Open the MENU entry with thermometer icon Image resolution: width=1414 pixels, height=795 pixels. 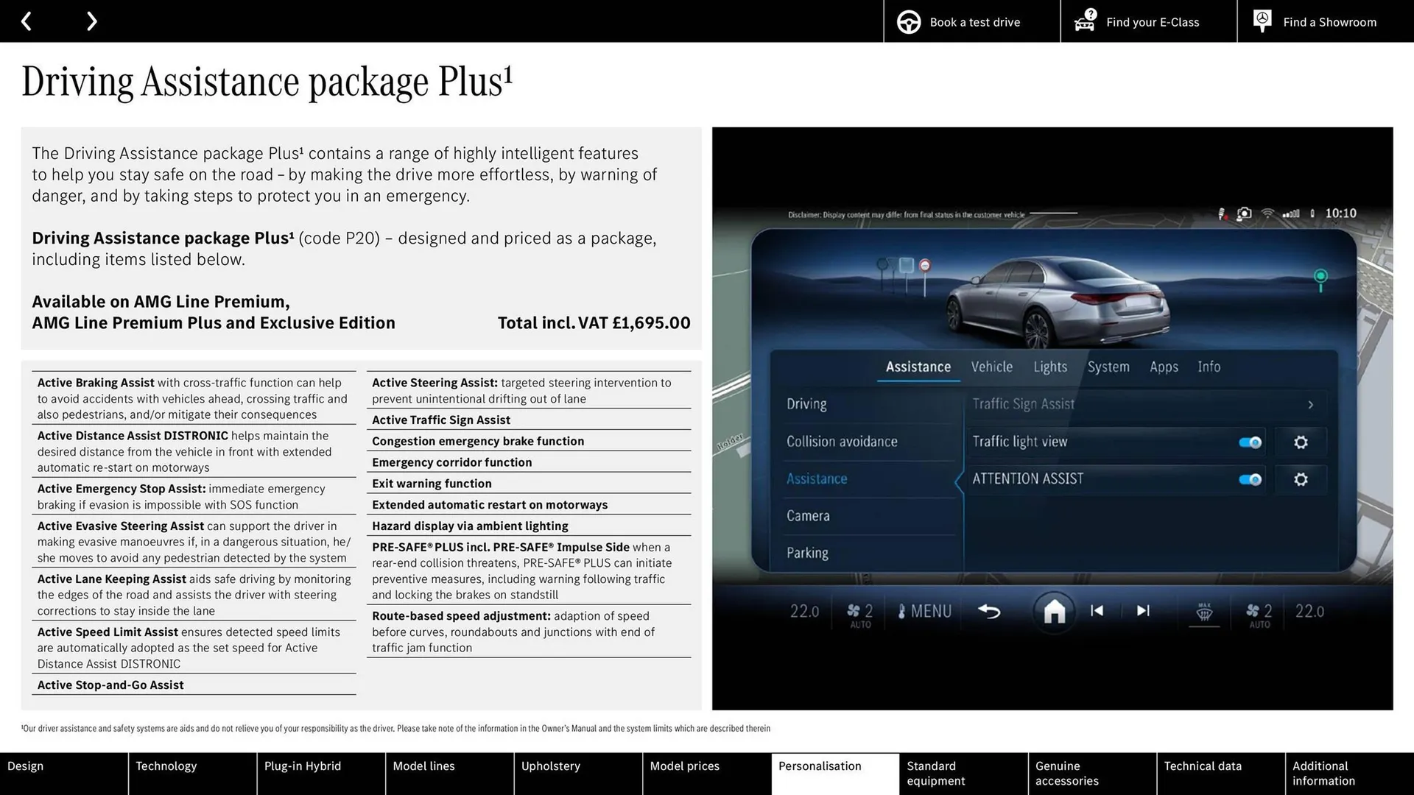[x=924, y=611]
